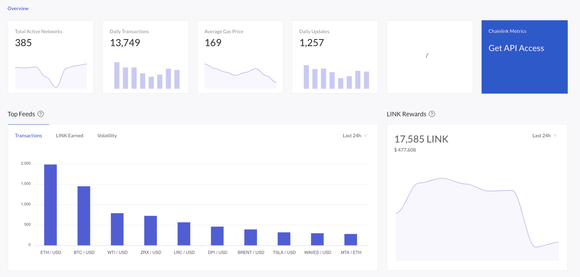Click the LINK Rewards area chart
Image resolution: width=580 pixels, height=277 pixels.
[x=477, y=219]
